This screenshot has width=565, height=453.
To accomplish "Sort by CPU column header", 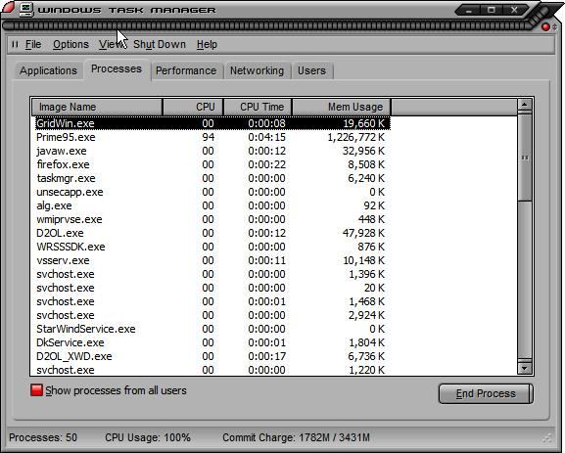I will coord(193,107).
